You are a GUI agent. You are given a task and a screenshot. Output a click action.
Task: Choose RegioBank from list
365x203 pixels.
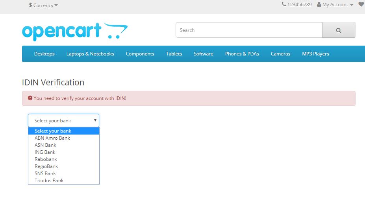coord(64,166)
